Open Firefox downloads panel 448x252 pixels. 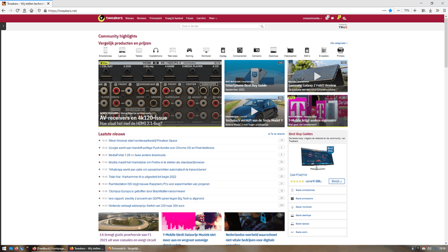coord(430,11)
